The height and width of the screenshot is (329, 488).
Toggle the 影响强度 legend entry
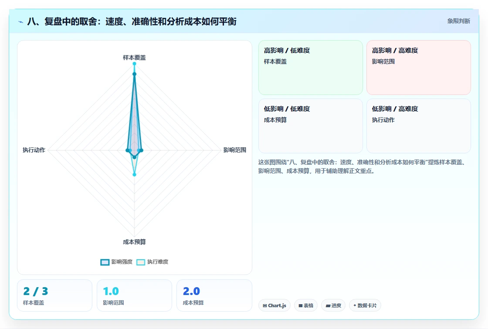116,262
